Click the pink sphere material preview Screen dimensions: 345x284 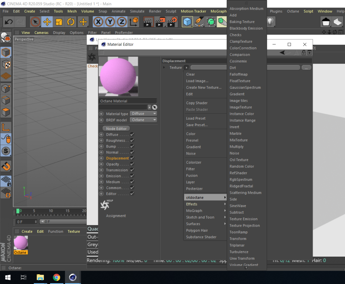(x=118, y=76)
